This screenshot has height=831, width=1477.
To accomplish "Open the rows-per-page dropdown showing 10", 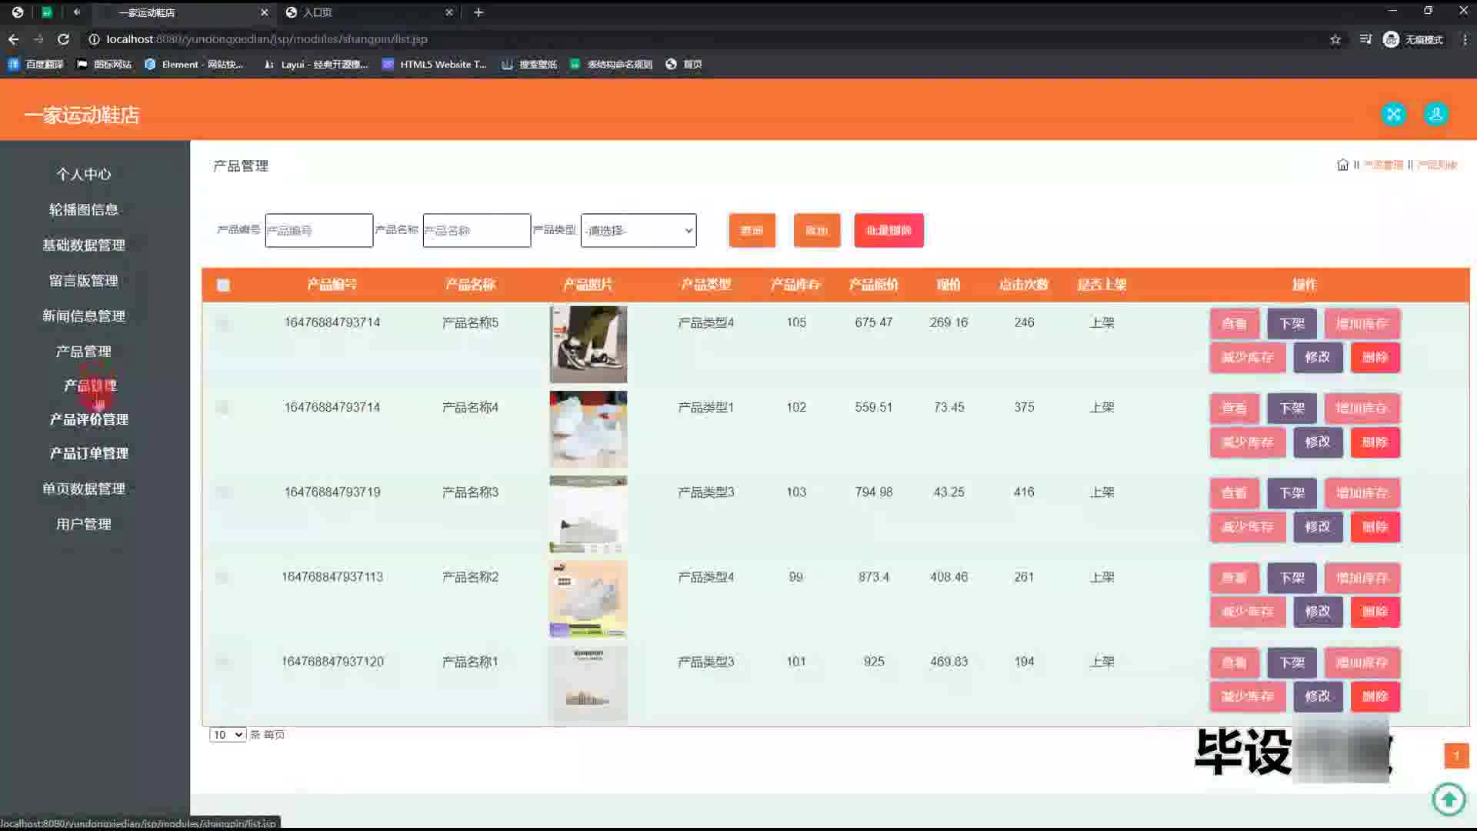I will 228,735.
